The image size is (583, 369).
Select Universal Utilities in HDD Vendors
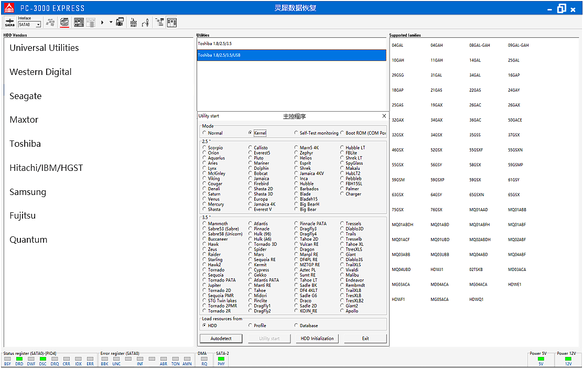(44, 48)
